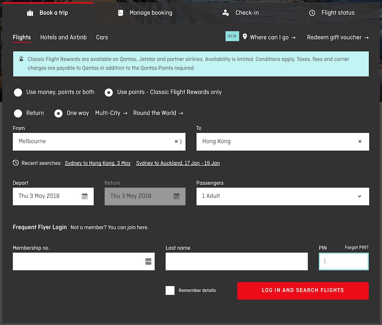This screenshot has height=325, width=382.
Task: Click the document icon beside Manage booking
Action: [x=121, y=13]
